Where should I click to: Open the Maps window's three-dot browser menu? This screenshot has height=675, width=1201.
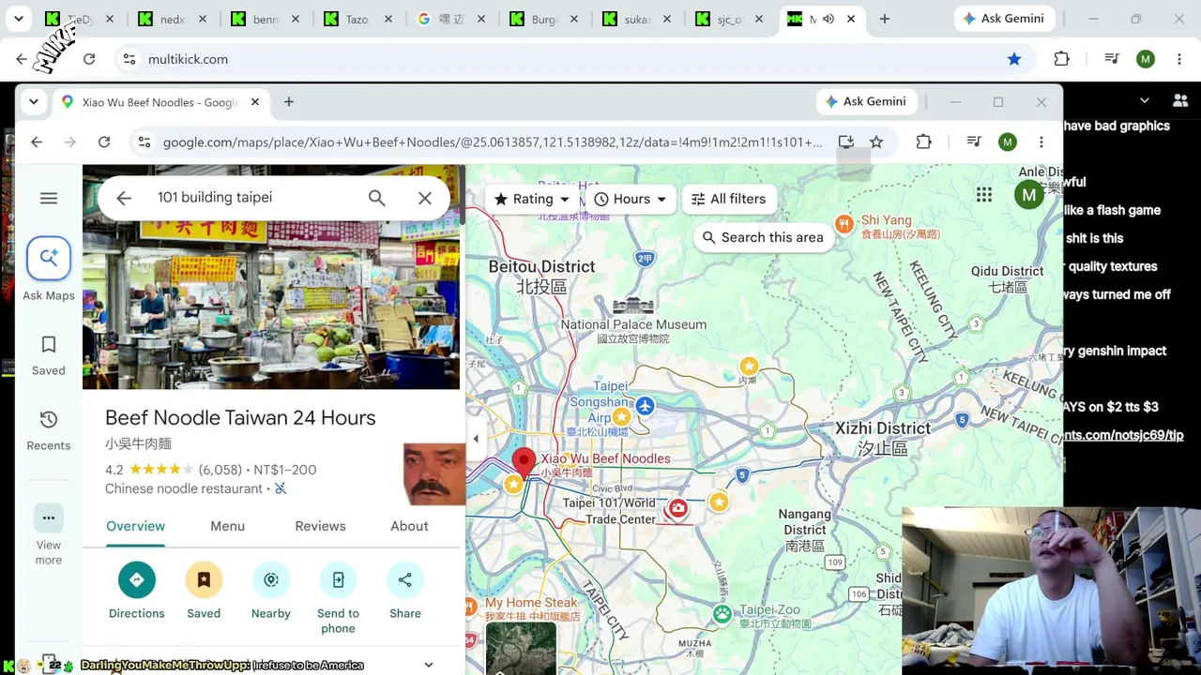pos(1041,142)
